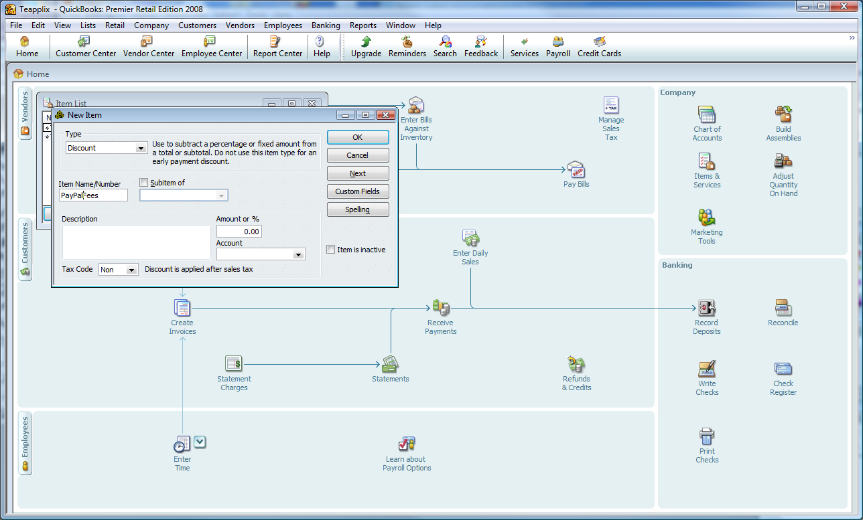The width and height of the screenshot is (863, 520).
Task: Open Custom Fields
Action: (x=358, y=191)
